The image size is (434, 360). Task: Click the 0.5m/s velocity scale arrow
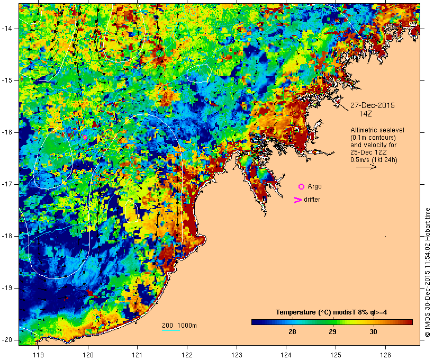[x=366, y=167]
